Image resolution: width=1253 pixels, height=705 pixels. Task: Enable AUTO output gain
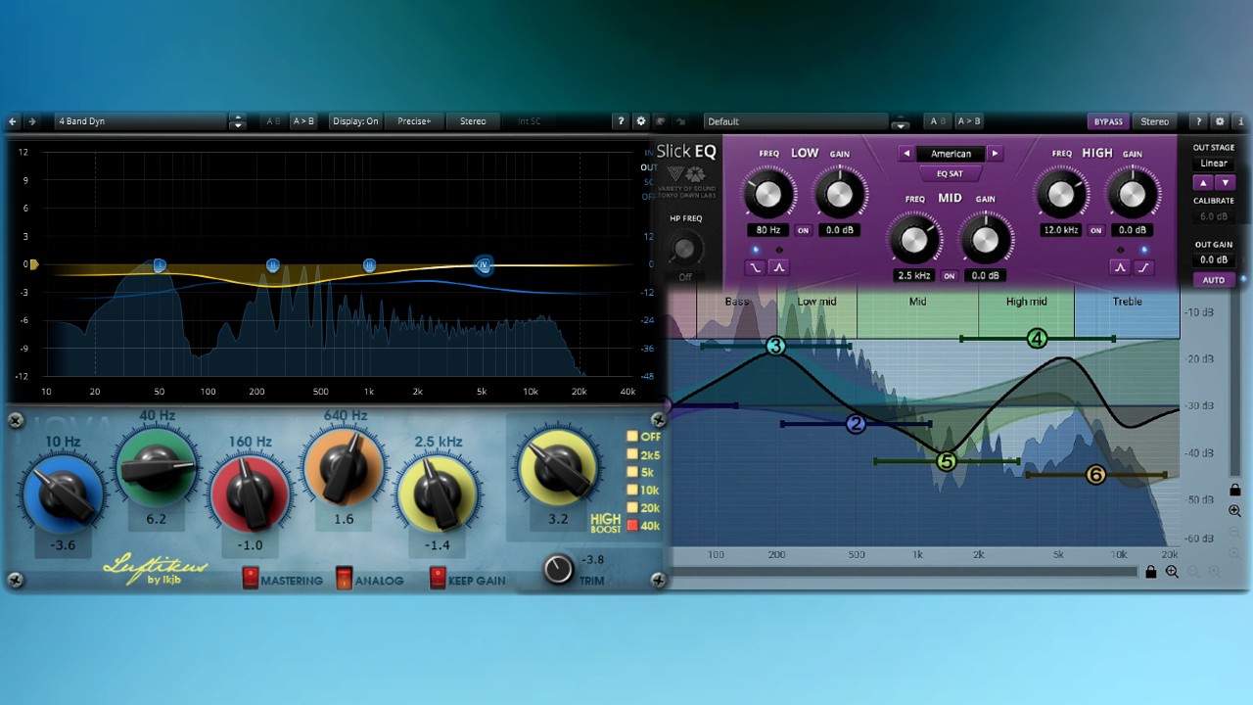pos(1214,280)
